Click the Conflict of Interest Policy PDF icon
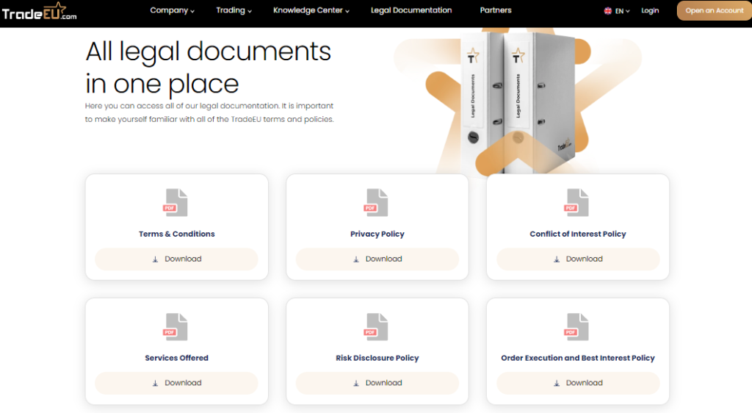752x413 pixels. pyautogui.click(x=577, y=202)
